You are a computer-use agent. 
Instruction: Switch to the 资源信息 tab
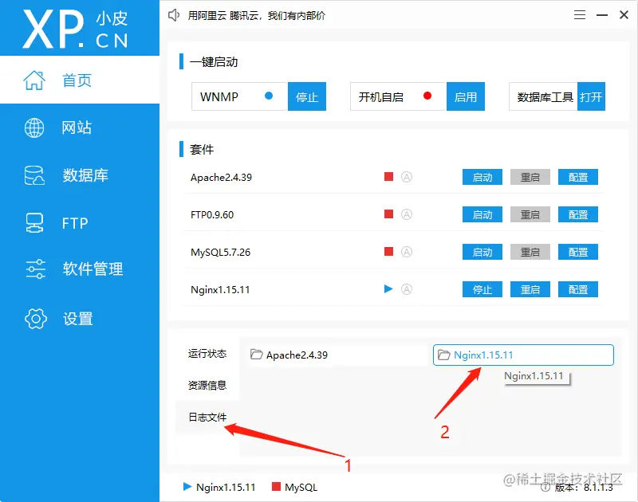tap(207, 385)
